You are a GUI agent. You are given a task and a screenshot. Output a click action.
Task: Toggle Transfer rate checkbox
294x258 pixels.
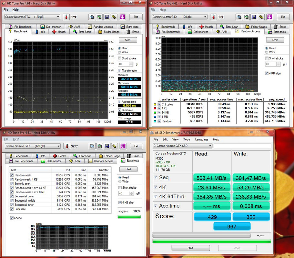coord(119,70)
